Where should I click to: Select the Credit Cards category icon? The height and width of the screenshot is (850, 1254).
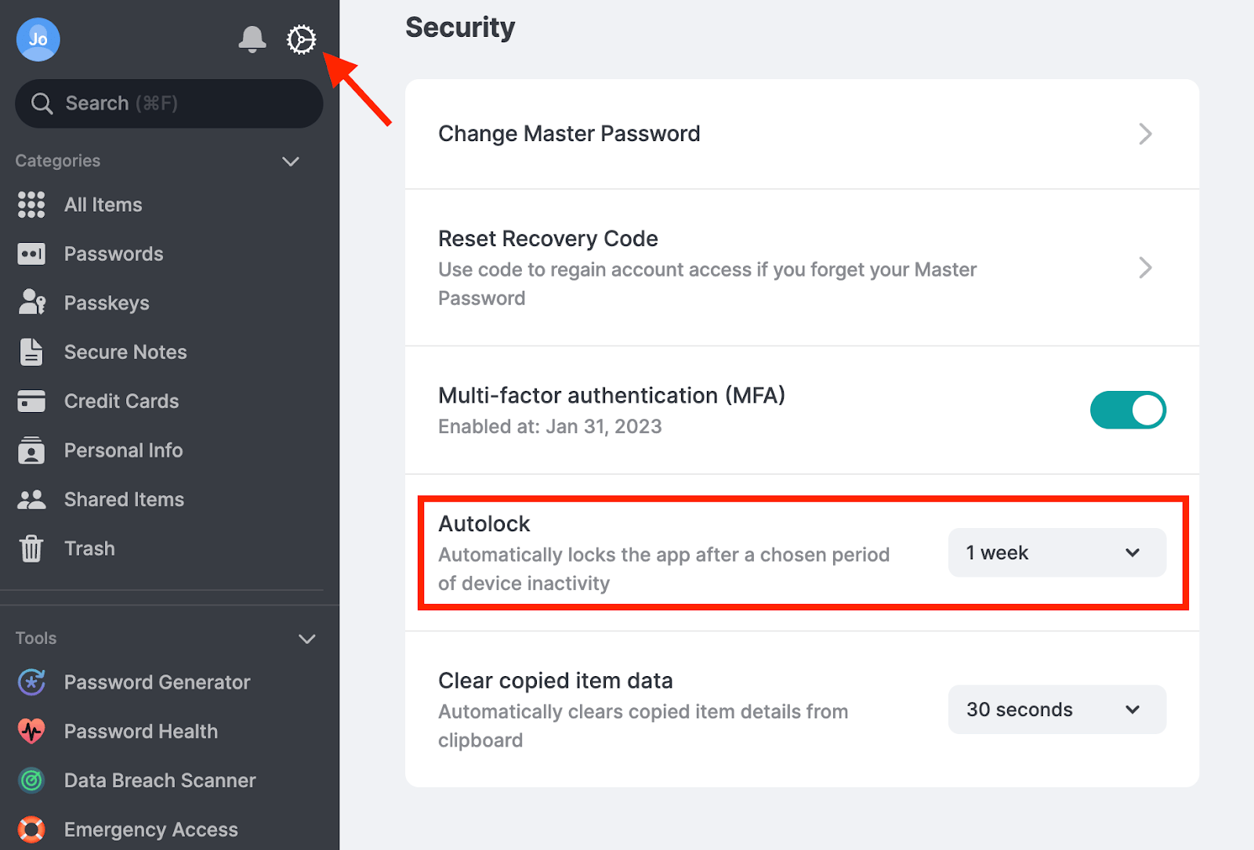[x=31, y=400]
